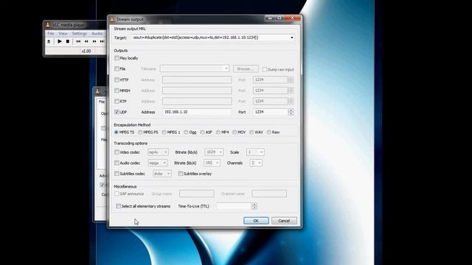Tick the RTP output checkbox
Viewport: 472px width, 265px height.
tap(117, 102)
